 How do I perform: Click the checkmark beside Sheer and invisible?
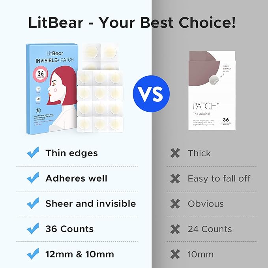(x=32, y=203)
